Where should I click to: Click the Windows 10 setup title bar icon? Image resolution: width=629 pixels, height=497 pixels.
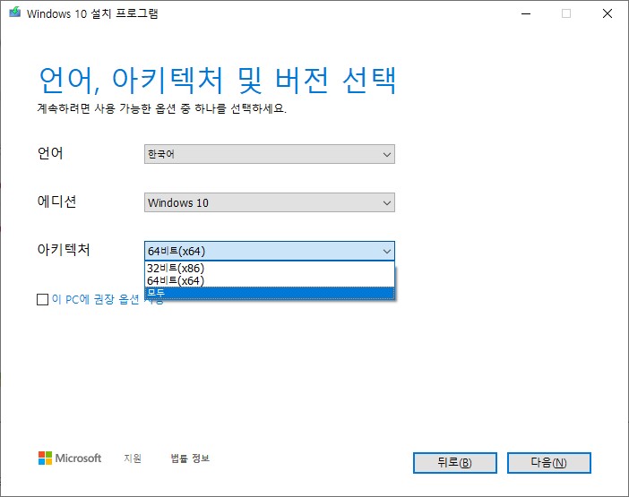(x=15, y=13)
